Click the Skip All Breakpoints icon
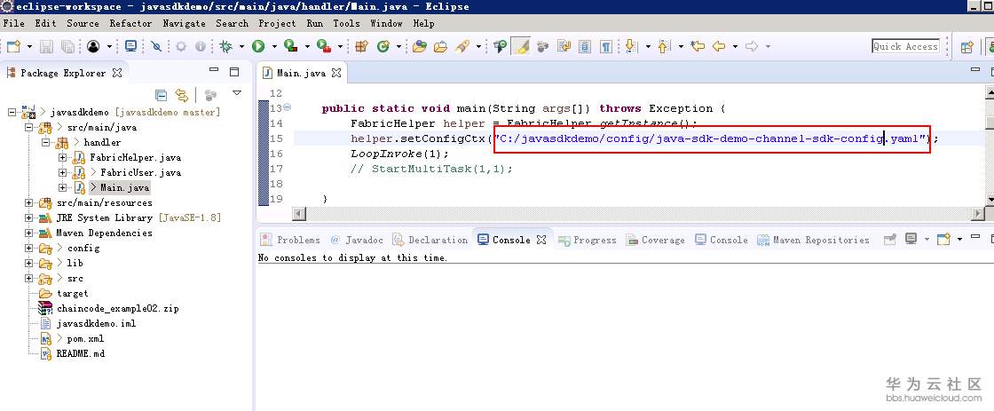 156,46
